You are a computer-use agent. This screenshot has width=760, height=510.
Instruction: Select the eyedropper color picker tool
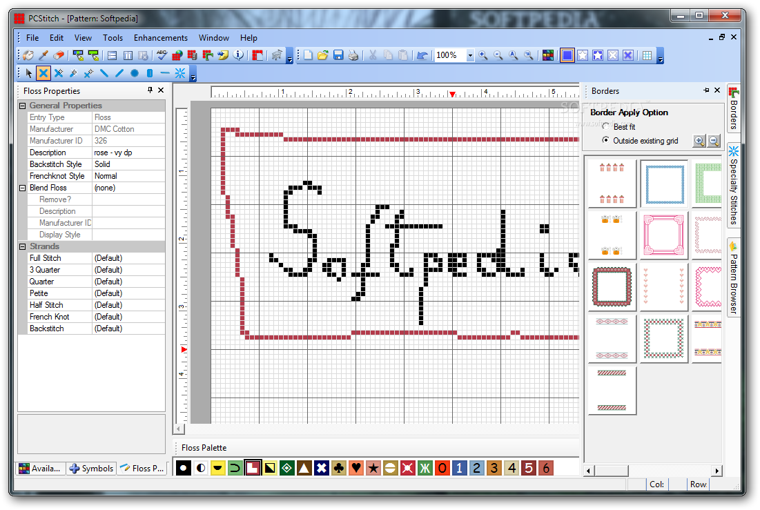[x=43, y=55]
